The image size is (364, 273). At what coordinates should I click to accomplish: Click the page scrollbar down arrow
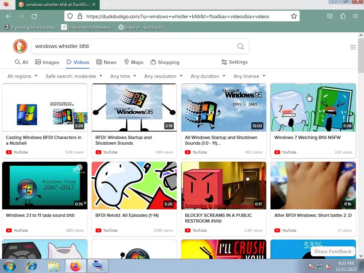click(361, 256)
